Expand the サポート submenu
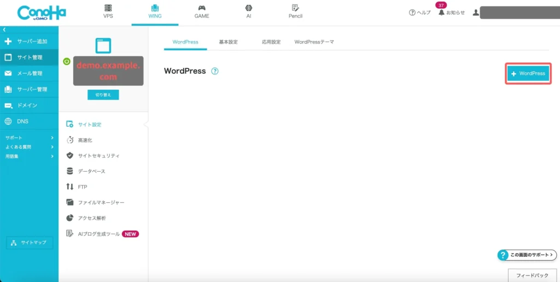This screenshot has width=560, height=282. point(30,137)
